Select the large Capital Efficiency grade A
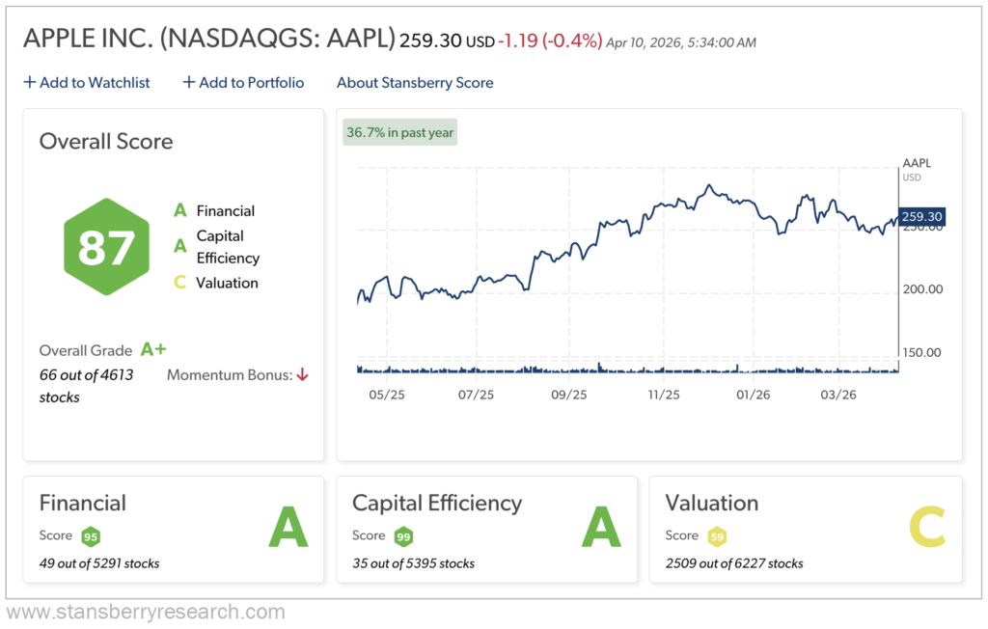This screenshot has width=988, height=629. (x=602, y=528)
